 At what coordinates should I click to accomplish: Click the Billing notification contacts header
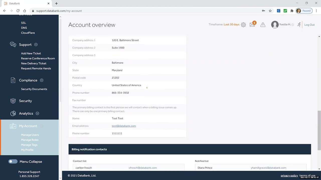click(x=190, y=149)
